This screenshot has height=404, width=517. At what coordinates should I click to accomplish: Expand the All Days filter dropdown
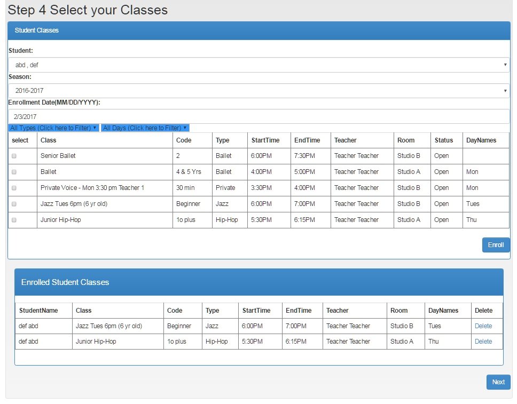click(145, 128)
